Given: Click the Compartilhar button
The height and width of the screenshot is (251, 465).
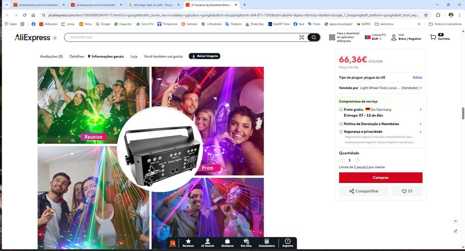Looking at the screenshot, I should coord(364,191).
